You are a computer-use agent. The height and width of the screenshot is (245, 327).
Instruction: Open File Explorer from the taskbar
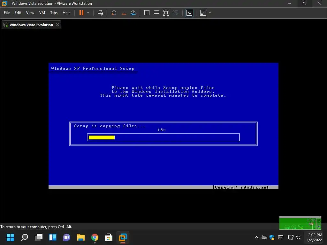click(x=81, y=237)
